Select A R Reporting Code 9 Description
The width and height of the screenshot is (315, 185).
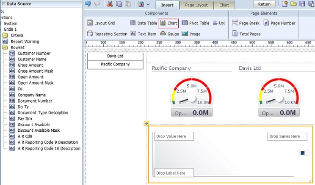coord(44,142)
